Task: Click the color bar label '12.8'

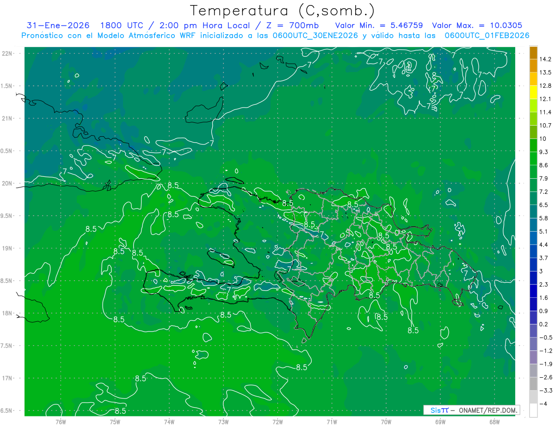Action: [x=546, y=85]
